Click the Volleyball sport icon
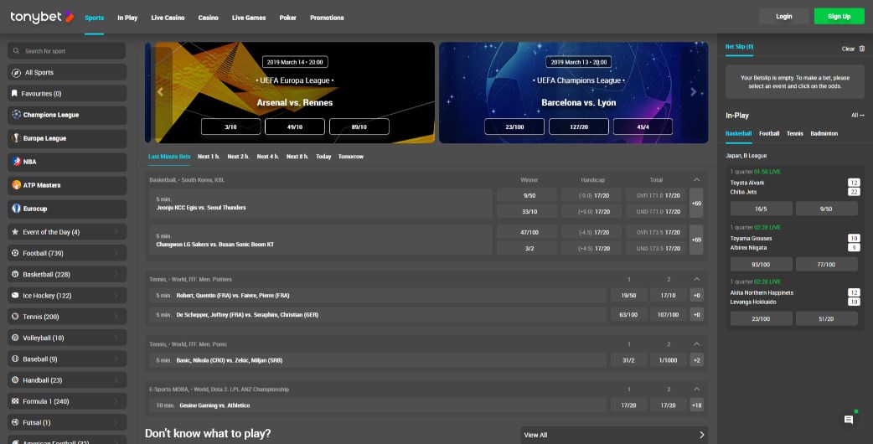This screenshot has width=873, height=444. (15, 338)
